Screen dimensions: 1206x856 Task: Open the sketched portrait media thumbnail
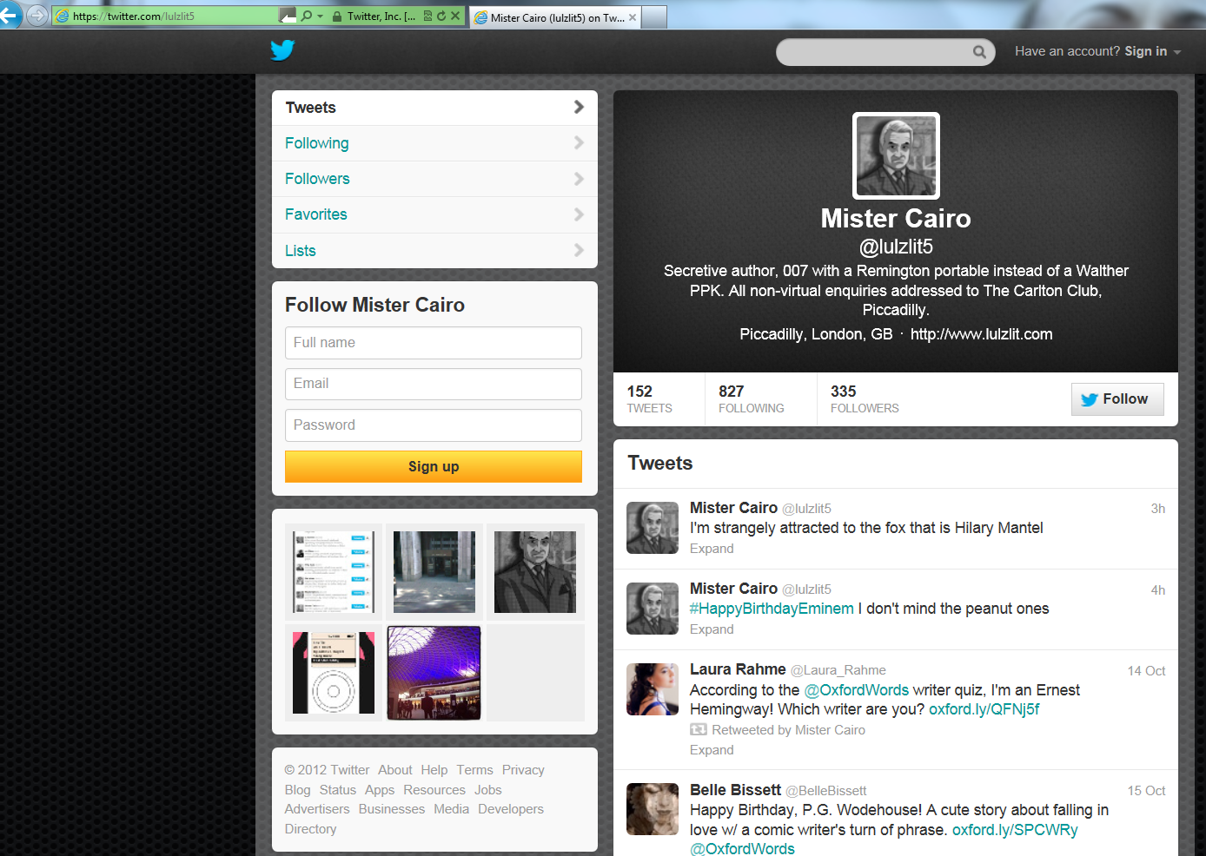tap(535, 572)
